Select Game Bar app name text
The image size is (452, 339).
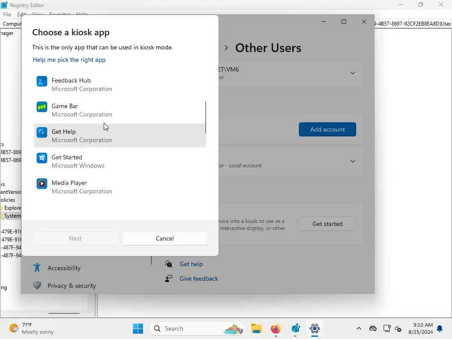click(x=65, y=106)
